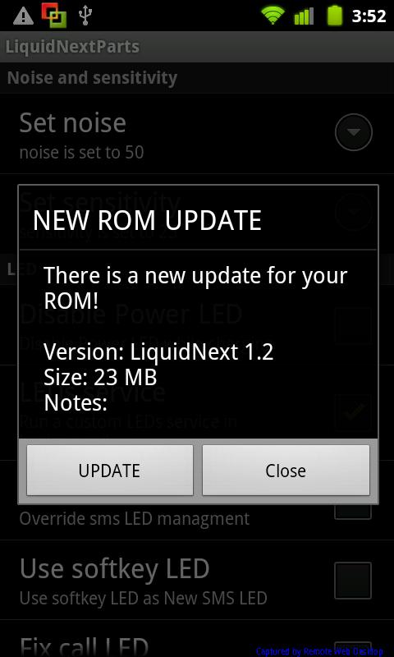Select the Set noise preference row
This screenshot has width=394, height=657.
pyautogui.click(x=197, y=134)
